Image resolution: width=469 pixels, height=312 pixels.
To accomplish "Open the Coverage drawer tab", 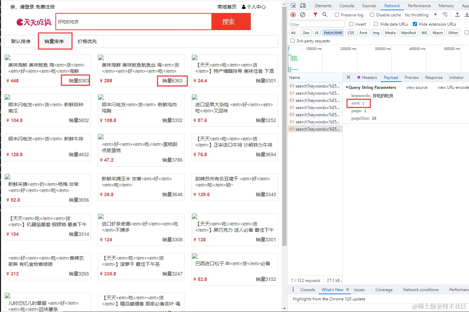I will [384, 290].
